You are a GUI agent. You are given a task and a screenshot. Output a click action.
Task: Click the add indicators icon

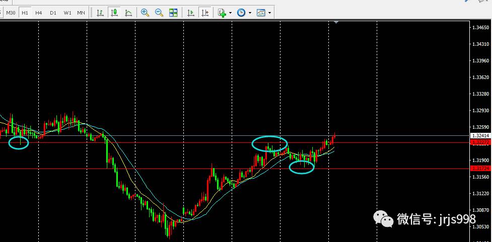pos(222,13)
